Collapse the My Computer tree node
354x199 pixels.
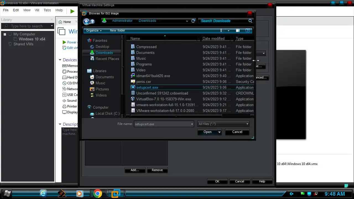pyautogui.click(x=5, y=34)
